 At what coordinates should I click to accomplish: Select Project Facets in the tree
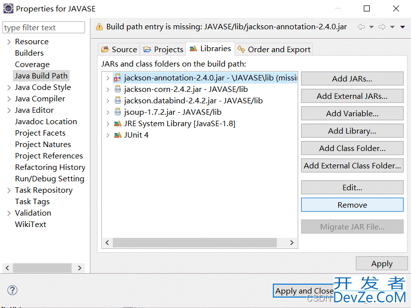[40, 133]
